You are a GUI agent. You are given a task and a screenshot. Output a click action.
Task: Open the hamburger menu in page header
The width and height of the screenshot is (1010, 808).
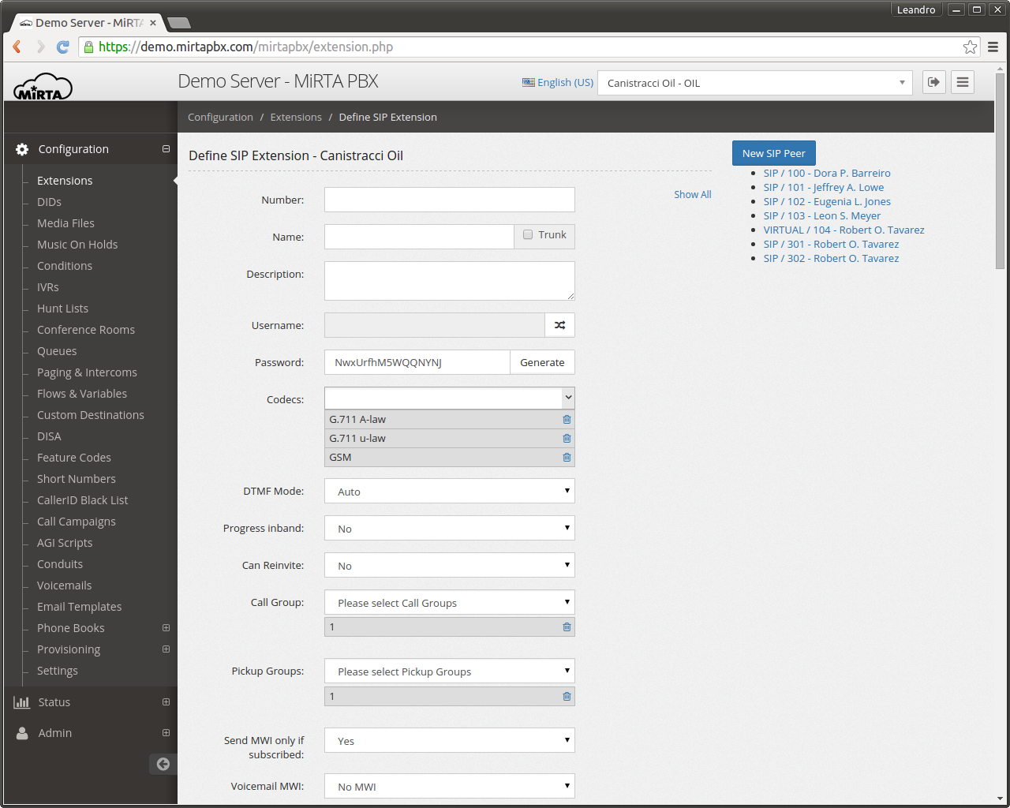pyautogui.click(x=963, y=82)
